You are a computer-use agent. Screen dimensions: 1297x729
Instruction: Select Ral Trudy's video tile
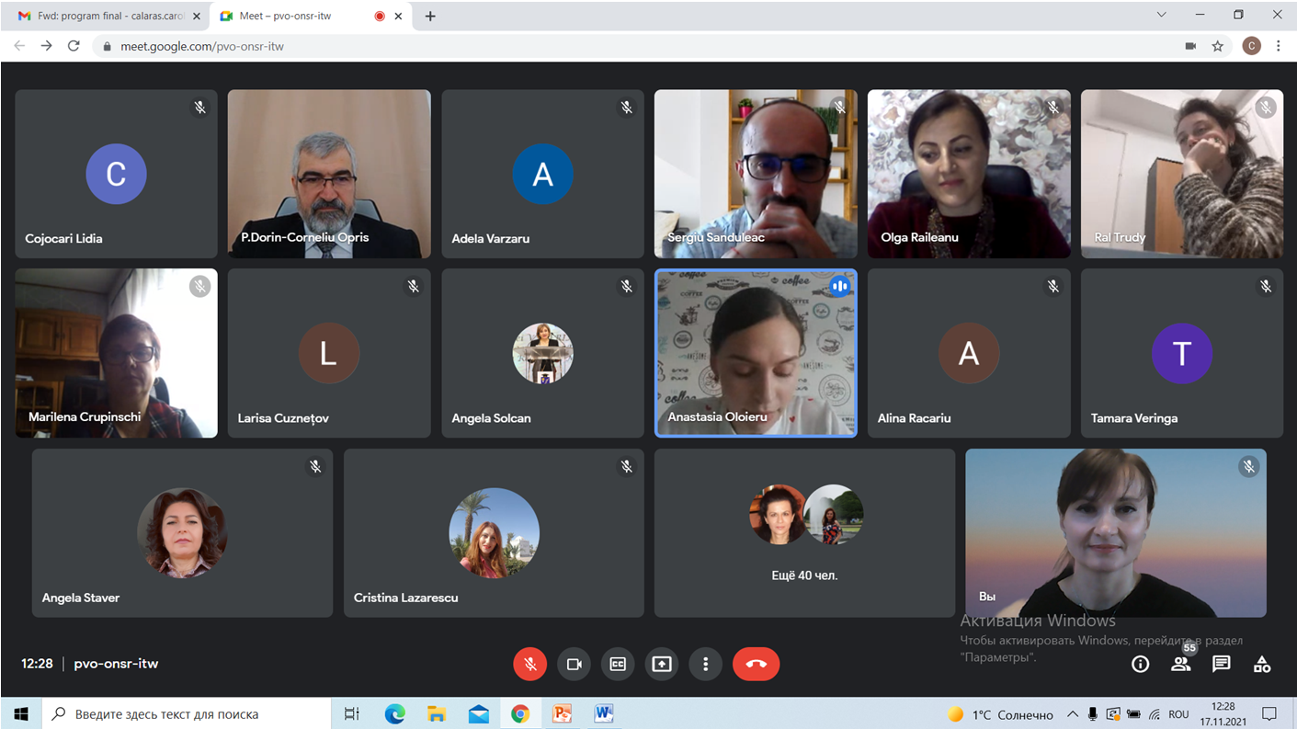(1182, 174)
